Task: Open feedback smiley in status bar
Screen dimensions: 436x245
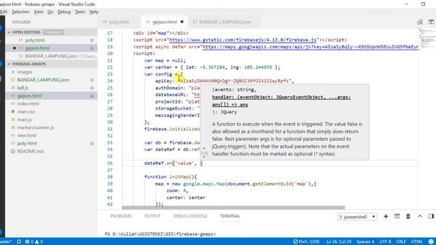Action: [431, 242]
